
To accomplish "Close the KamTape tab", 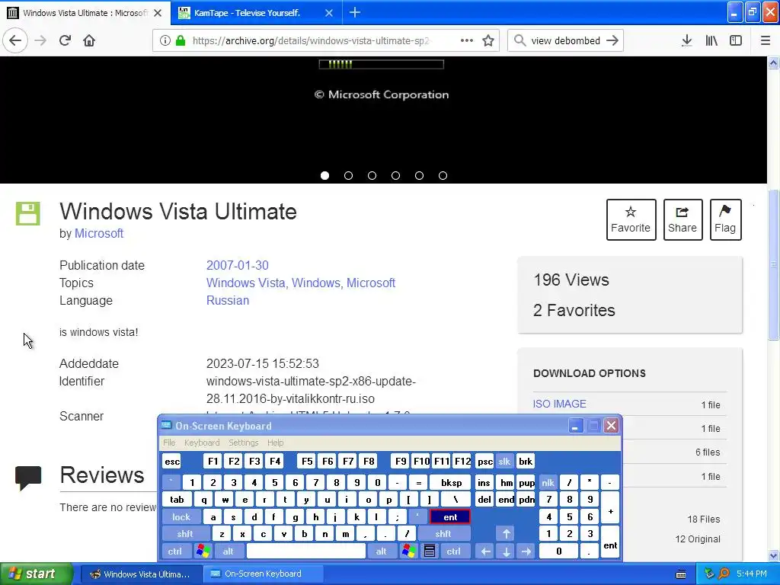I will tap(329, 13).
